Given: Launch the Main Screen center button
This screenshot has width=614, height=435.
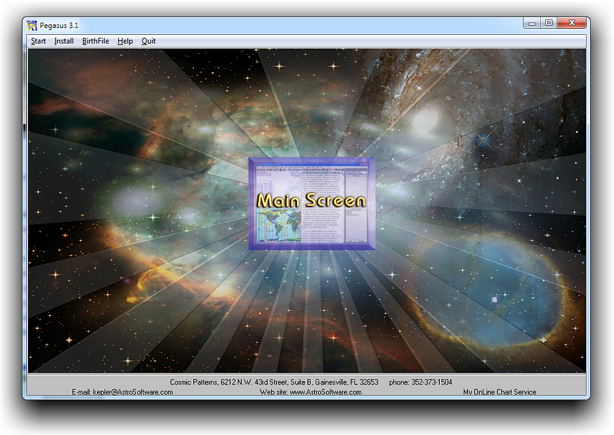Looking at the screenshot, I should click(311, 201).
